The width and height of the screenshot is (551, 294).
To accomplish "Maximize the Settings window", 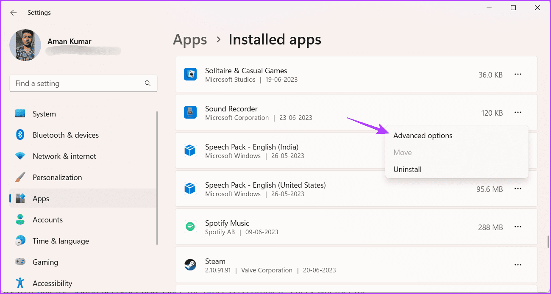I will point(513,8).
